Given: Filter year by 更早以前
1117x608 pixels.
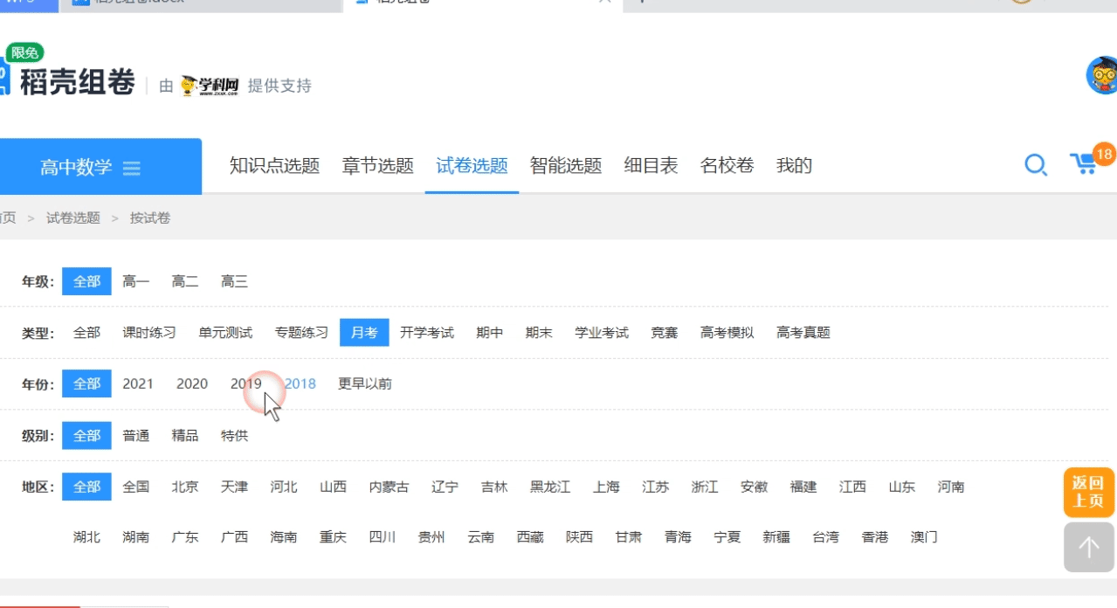Looking at the screenshot, I should point(365,383).
